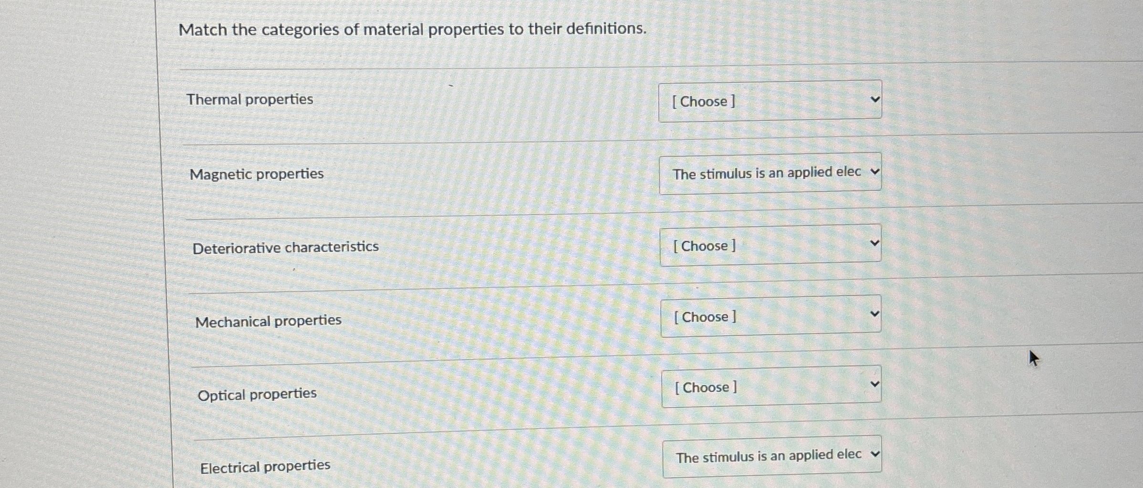Click the chevron on the Thermal properties selector

pyautogui.click(x=874, y=99)
